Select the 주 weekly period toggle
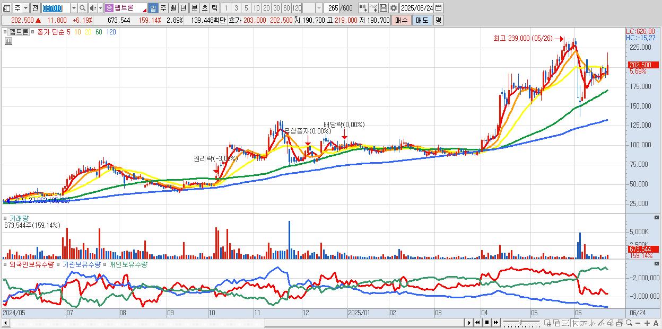Screen dimensions: 662x329 pos(163,8)
